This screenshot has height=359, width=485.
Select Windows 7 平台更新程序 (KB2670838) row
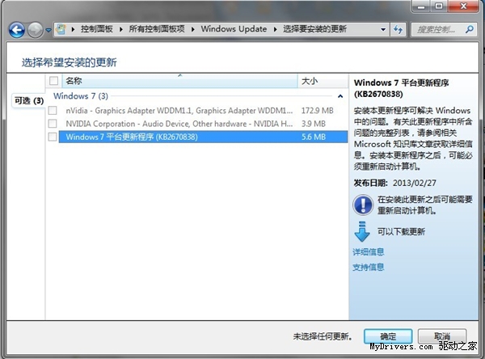point(203,137)
